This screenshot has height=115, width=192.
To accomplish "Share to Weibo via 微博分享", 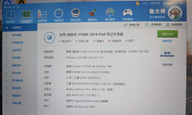I will click(x=132, y=25).
